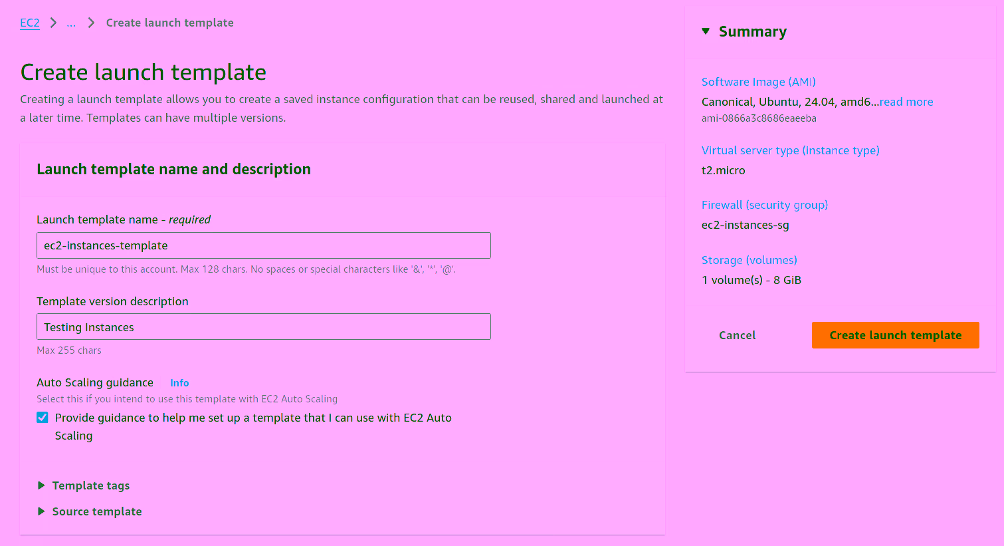Image resolution: width=1004 pixels, height=546 pixels.
Task: Go to the EC2 breadcrumb link
Action: pos(30,23)
